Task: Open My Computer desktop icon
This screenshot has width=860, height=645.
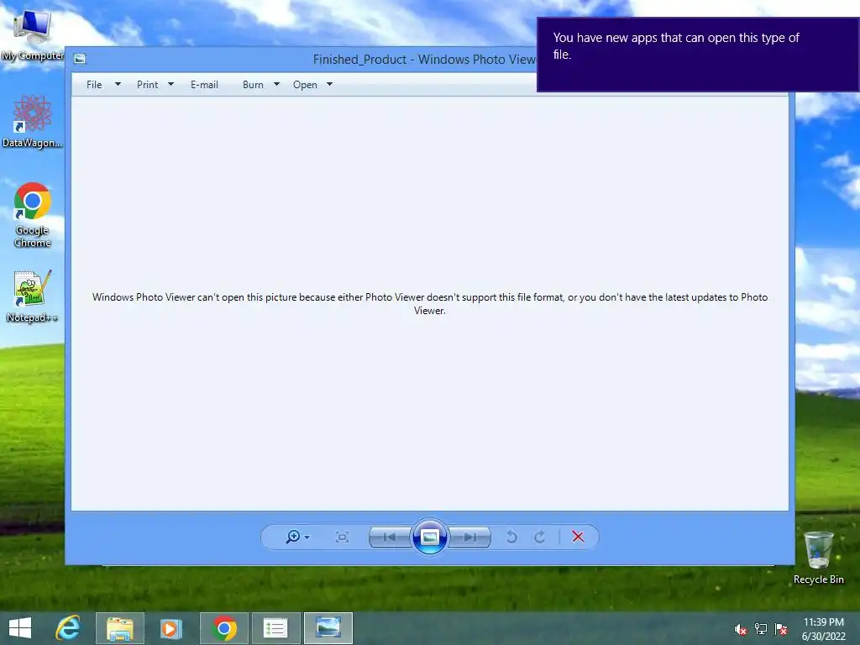Action: tap(32, 34)
